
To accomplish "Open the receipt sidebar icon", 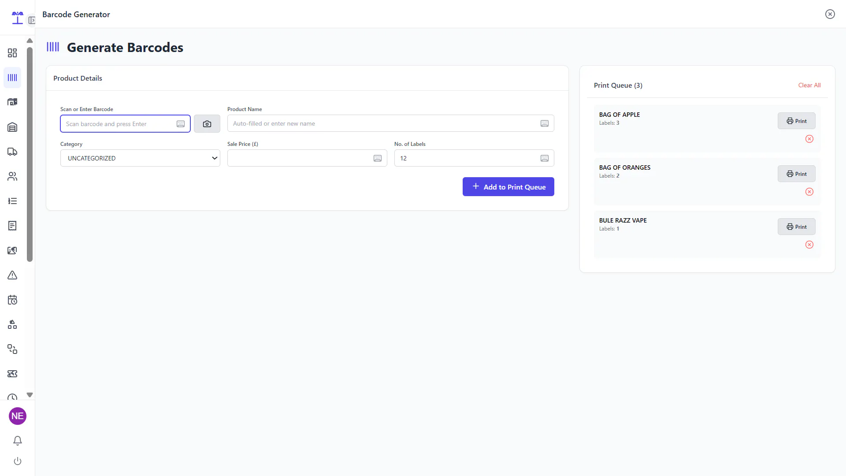I will point(12,226).
